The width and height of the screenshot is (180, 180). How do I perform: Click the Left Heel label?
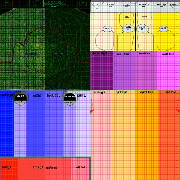pyautogui.click(x=80, y=167)
